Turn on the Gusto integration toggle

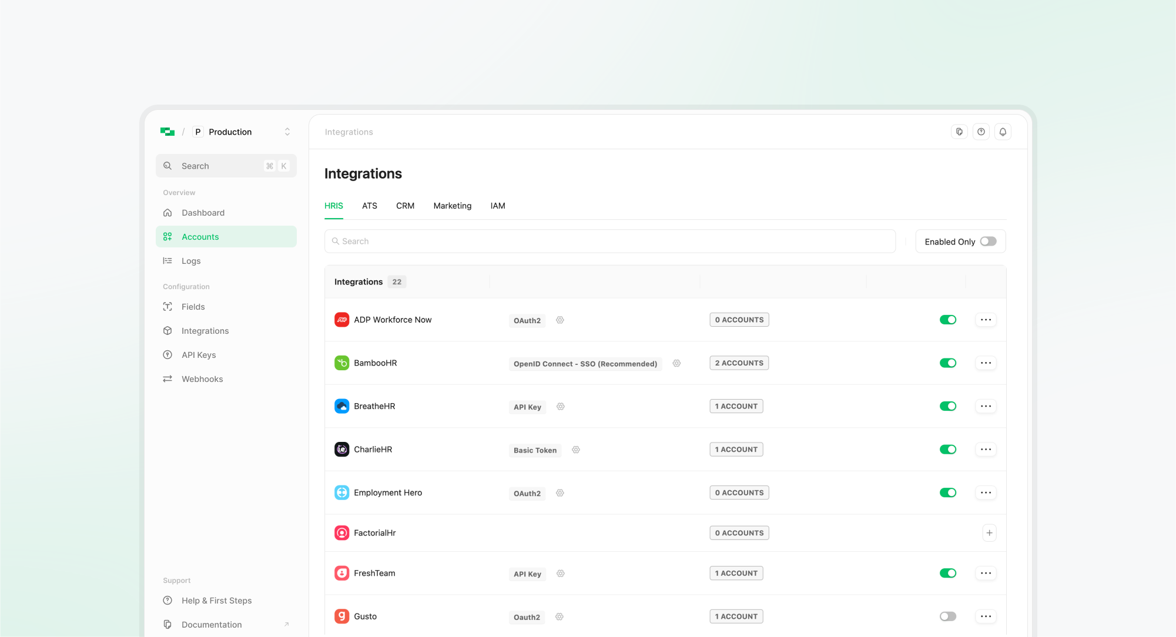coord(947,616)
